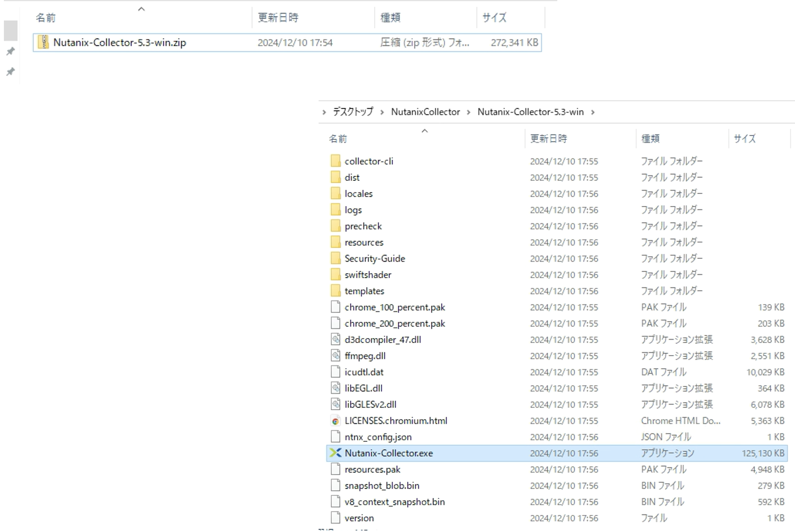The height and width of the screenshot is (532, 795).
Task: Expand the chevron before デスクトップ in breadcrumb
Action: click(x=324, y=112)
